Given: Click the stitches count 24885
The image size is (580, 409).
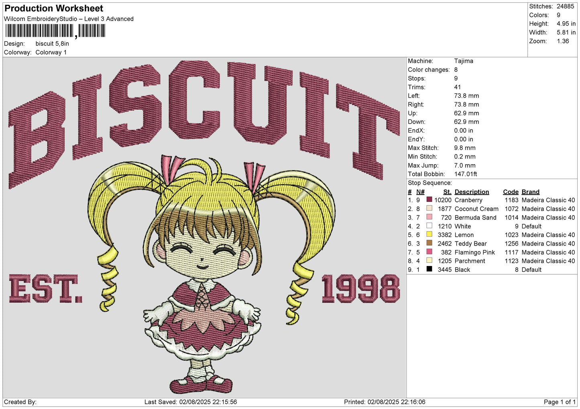Looking at the screenshot, I should coord(566,6).
